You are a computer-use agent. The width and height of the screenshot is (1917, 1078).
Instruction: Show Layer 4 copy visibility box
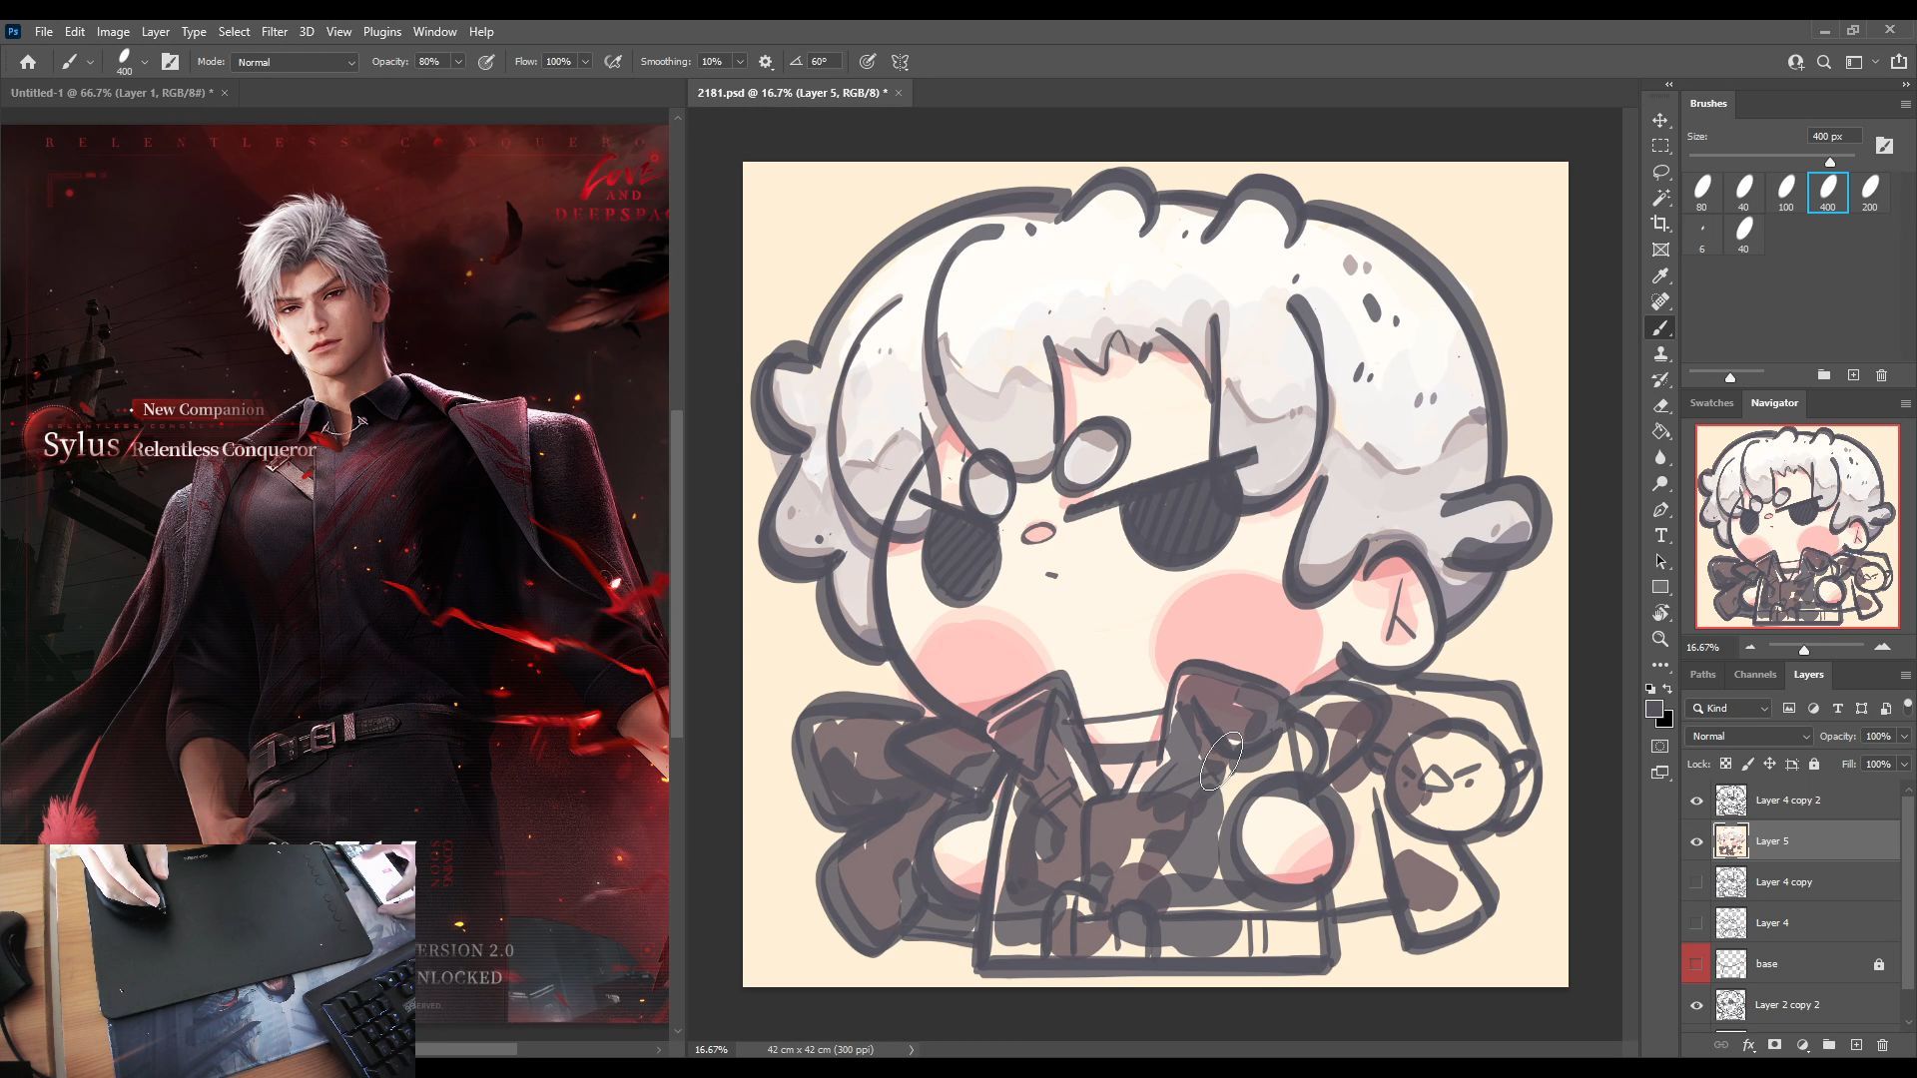pyautogui.click(x=1696, y=882)
